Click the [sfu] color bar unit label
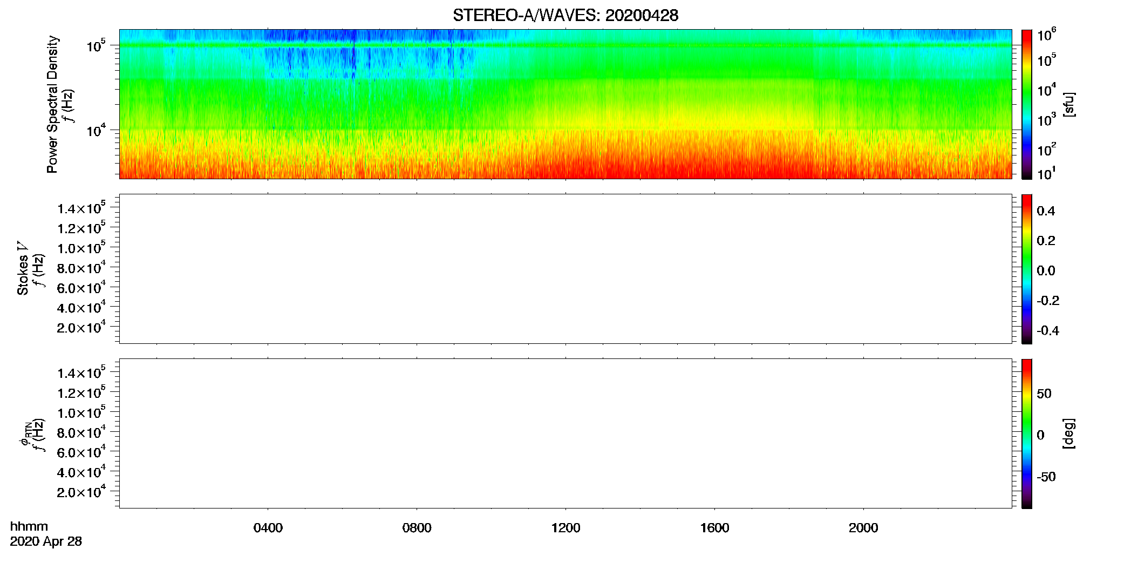Screen dimensions: 1131x583 tap(1068, 104)
